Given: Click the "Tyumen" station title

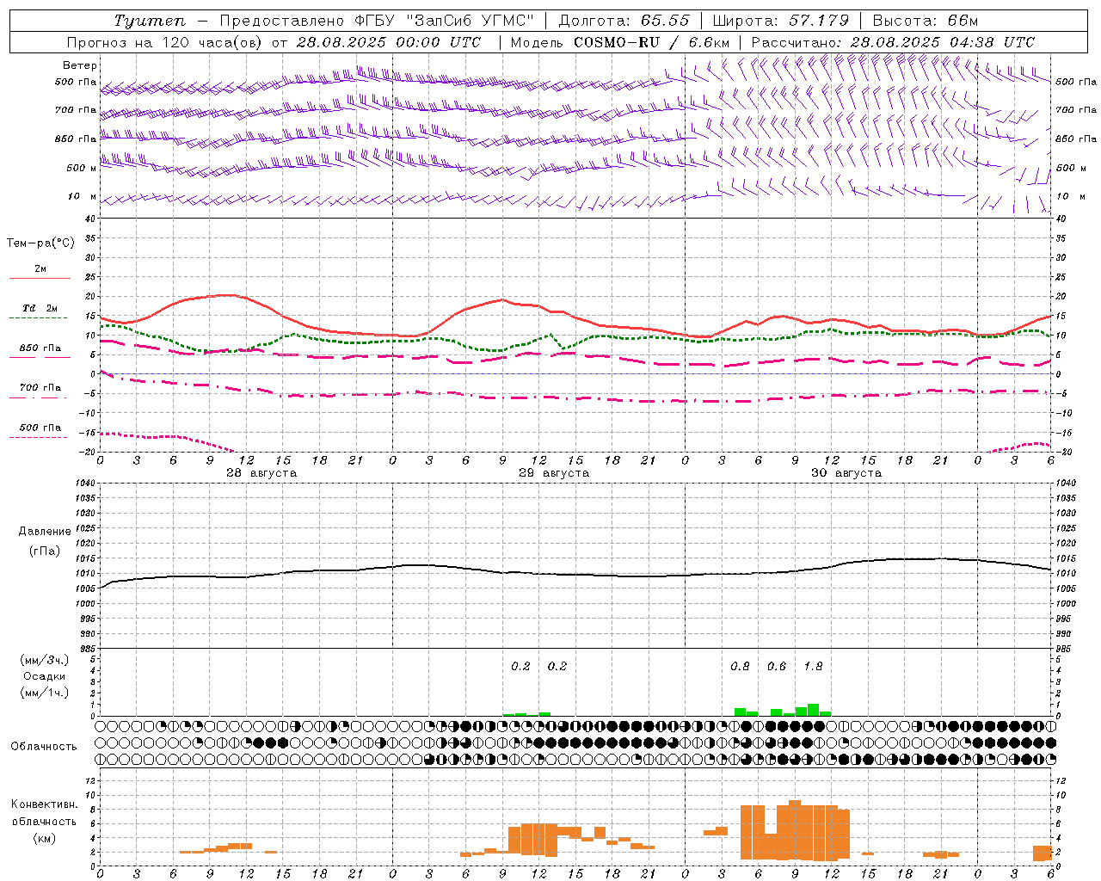Looking at the screenshot, I should [149, 21].
